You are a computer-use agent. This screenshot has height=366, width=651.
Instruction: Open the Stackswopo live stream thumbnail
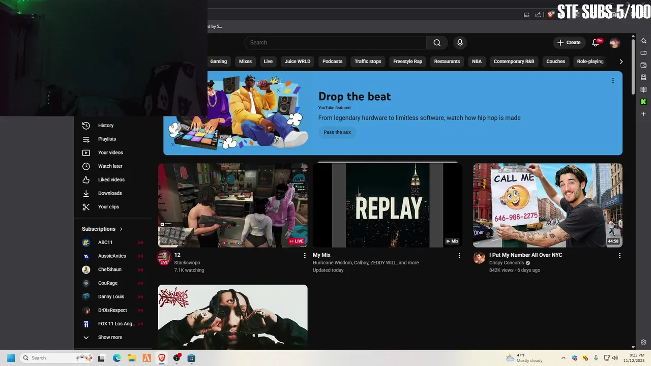232,205
